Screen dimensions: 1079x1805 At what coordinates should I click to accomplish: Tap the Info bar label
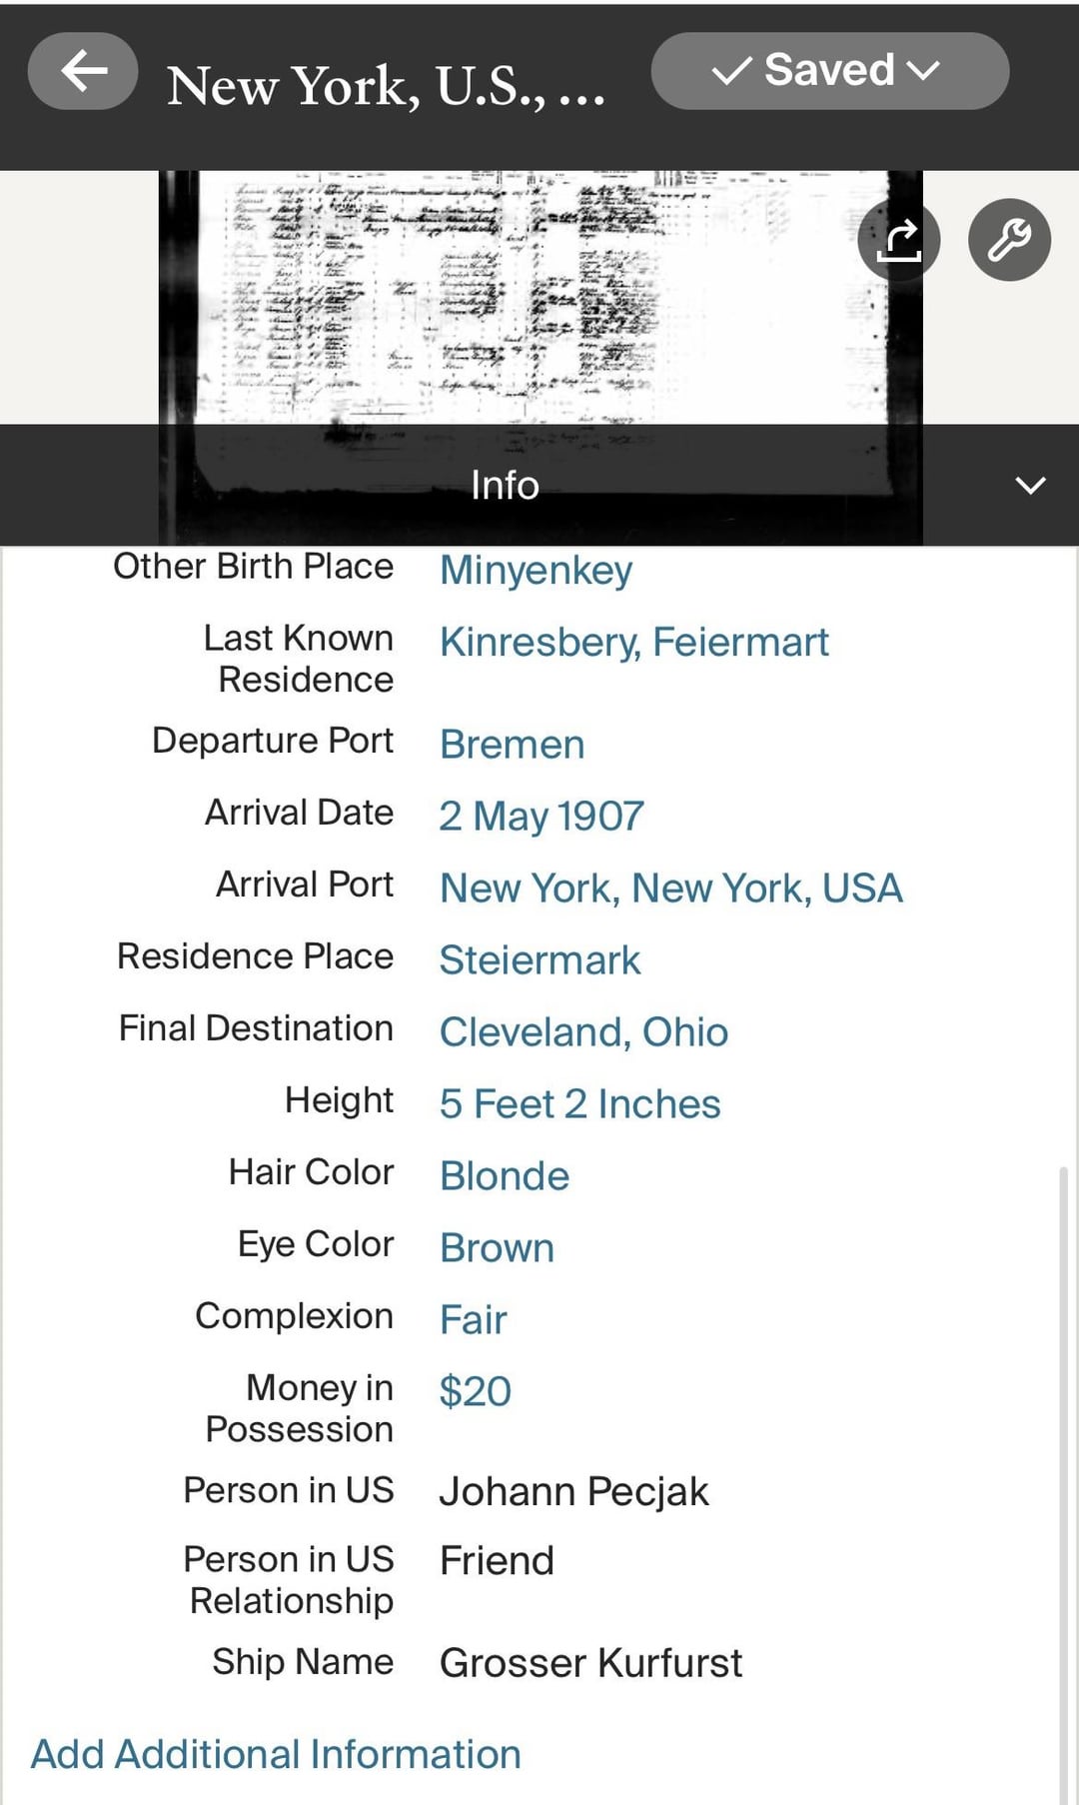click(505, 486)
